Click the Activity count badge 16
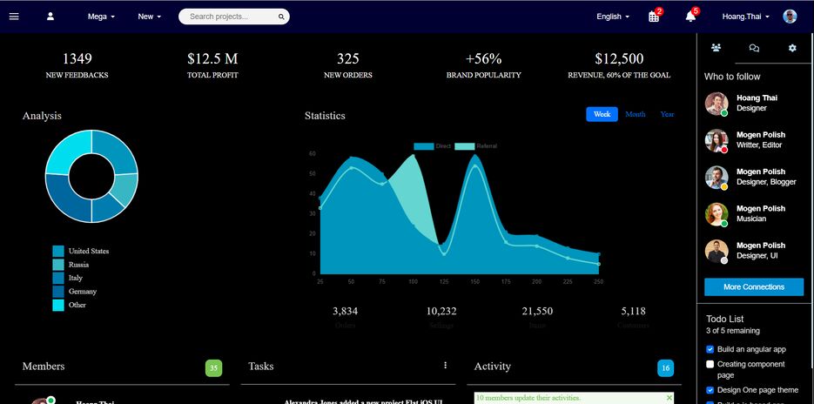Viewport: 814px width, 404px height. pos(665,368)
